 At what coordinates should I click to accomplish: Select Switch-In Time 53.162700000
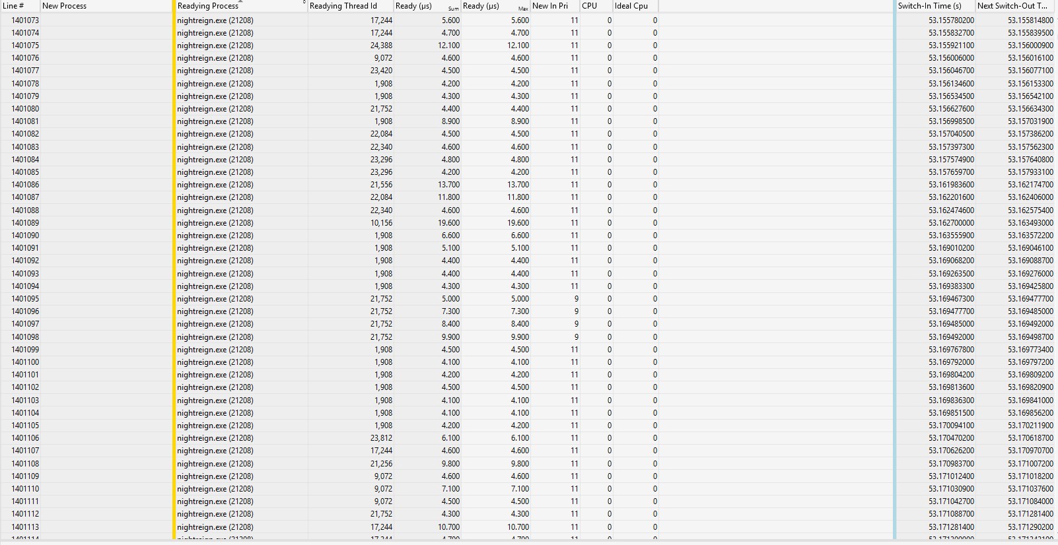[x=951, y=223]
